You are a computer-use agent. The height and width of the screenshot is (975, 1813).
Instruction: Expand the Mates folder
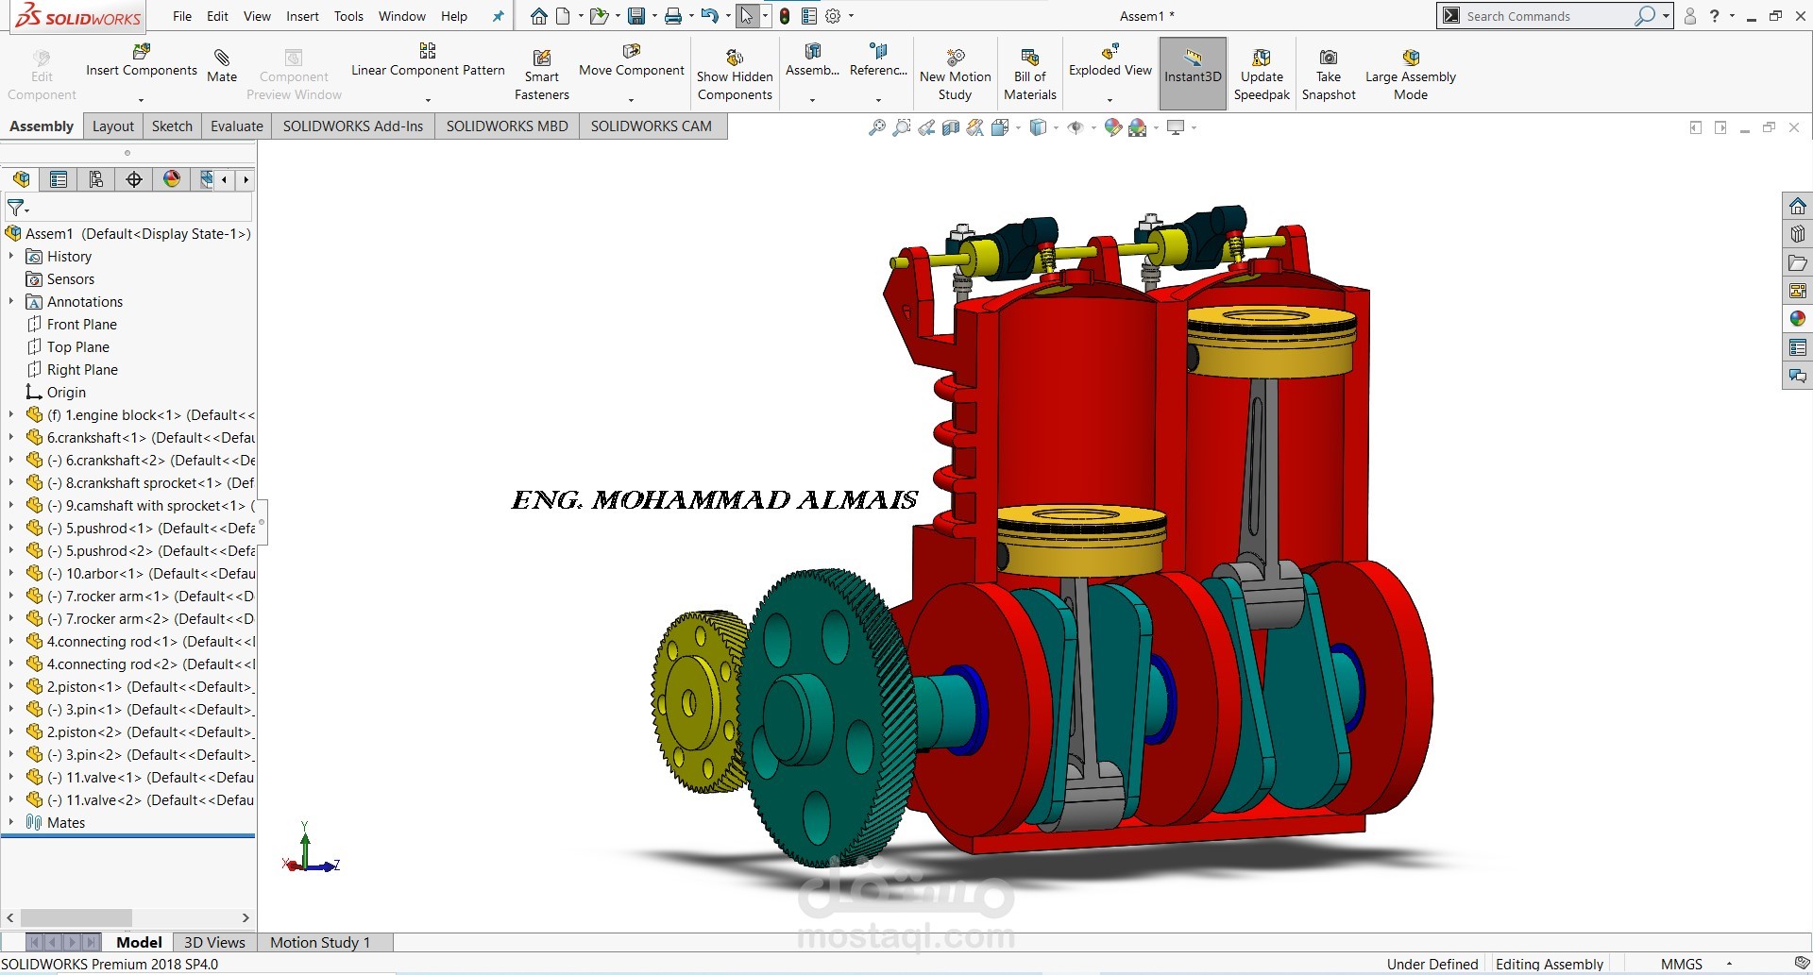click(x=9, y=822)
